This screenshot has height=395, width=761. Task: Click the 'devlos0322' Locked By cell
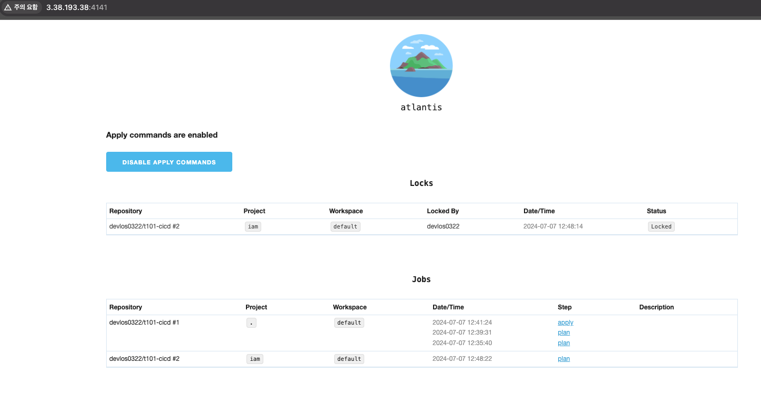pyautogui.click(x=443, y=226)
